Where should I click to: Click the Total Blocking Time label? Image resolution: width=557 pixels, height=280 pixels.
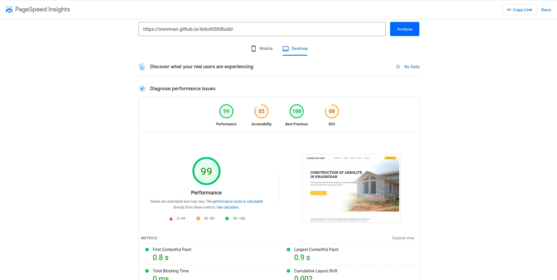click(171, 271)
